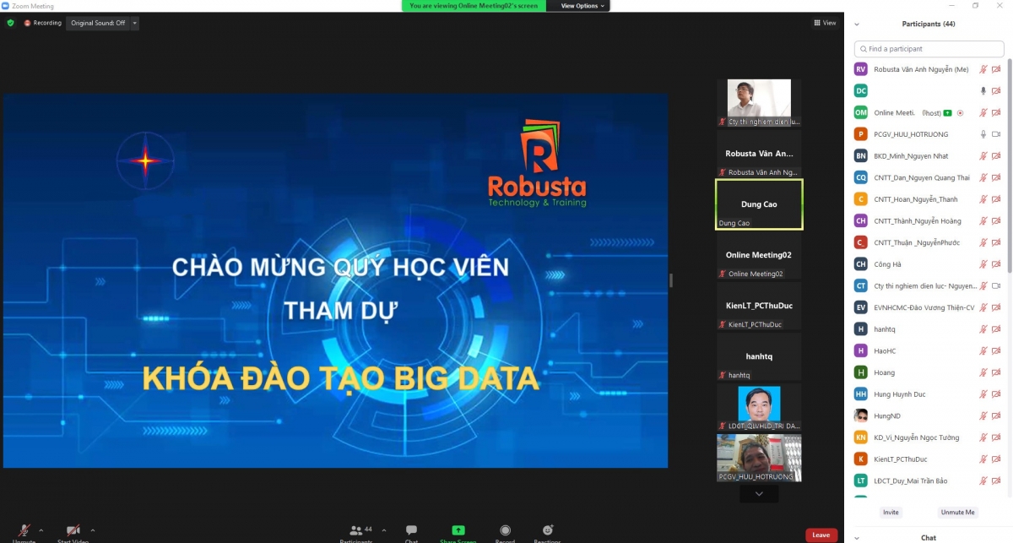The width and height of the screenshot is (1013, 543).
Task: Click the green encryption shield icon
Action: [11, 23]
